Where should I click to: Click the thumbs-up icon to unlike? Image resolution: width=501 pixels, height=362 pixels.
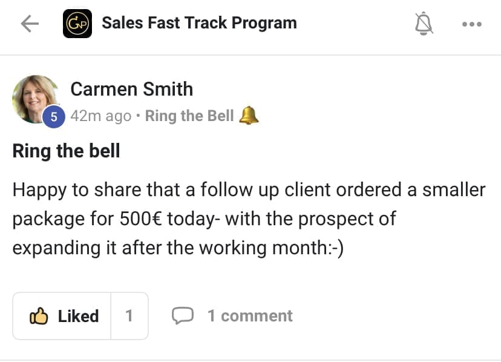click(x=39, y=316)
